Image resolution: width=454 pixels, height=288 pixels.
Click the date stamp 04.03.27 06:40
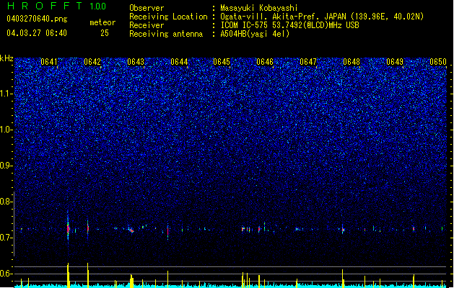coord(37,33)
